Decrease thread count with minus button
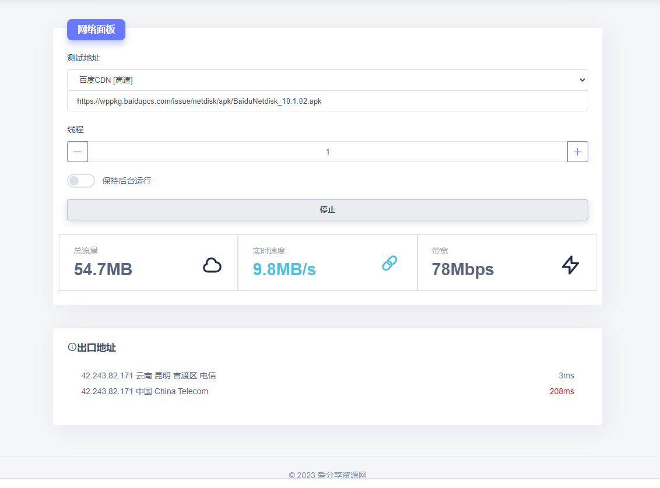 coord(78,152)
